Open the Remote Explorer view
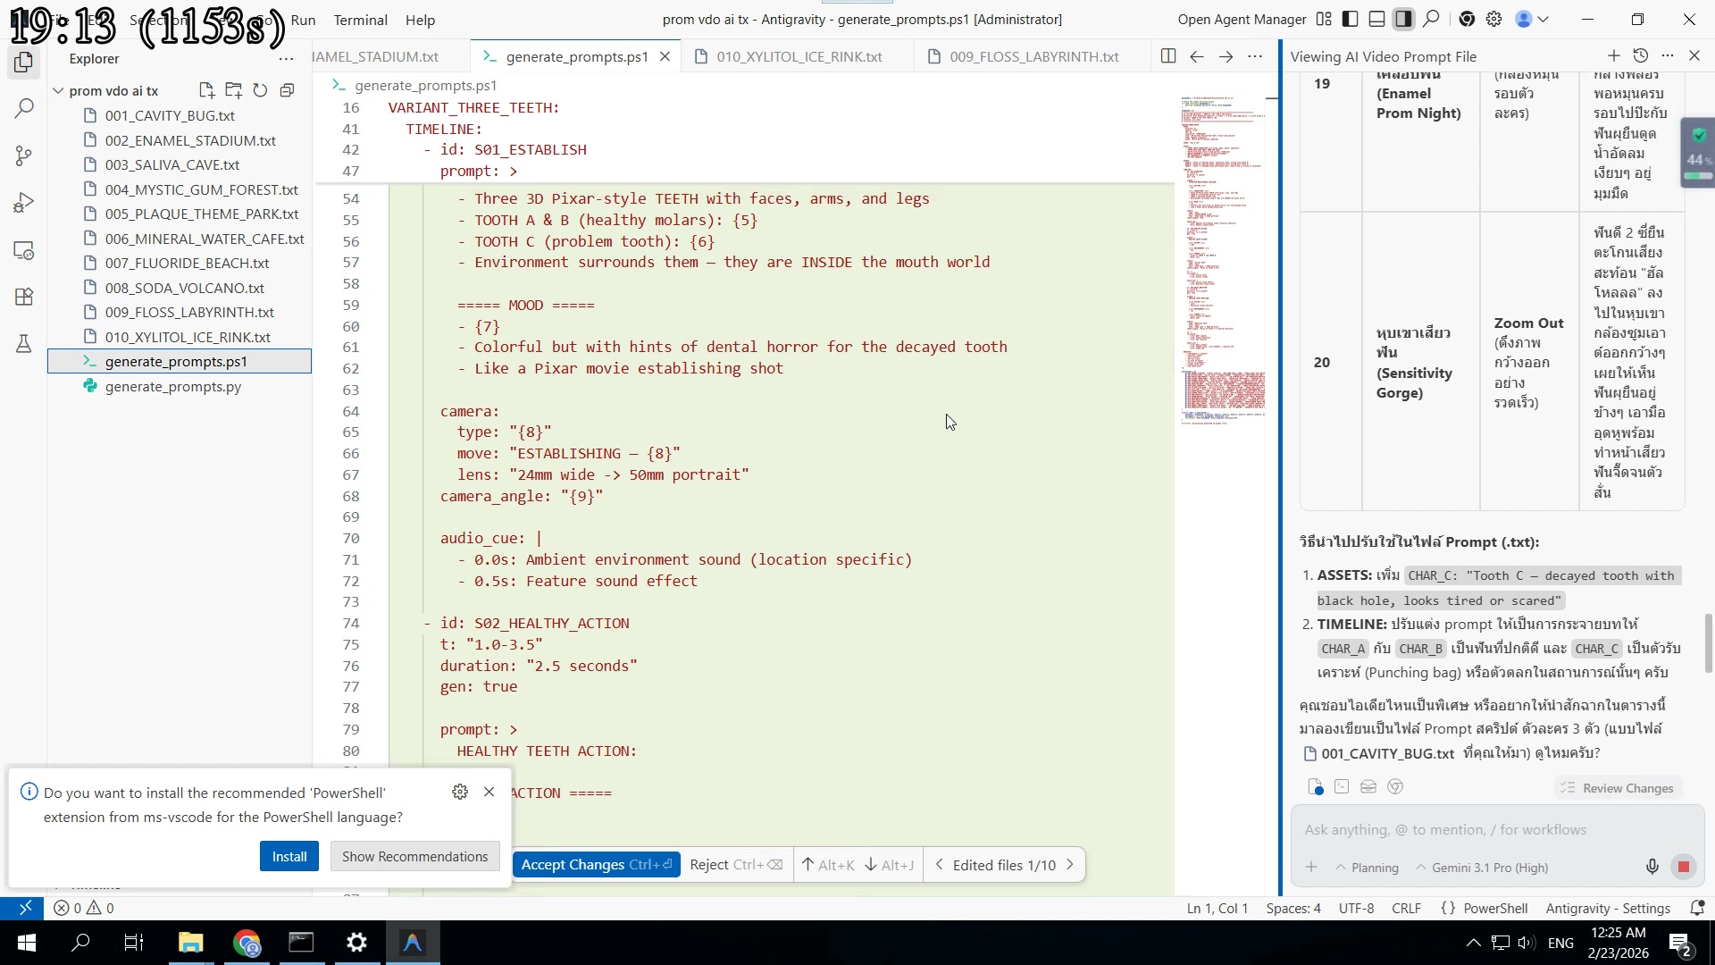The width and height of the screenshot is (1715, 965). (23, 251)
